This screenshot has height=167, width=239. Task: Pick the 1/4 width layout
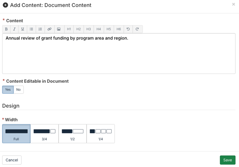click(x=101, y=134)
